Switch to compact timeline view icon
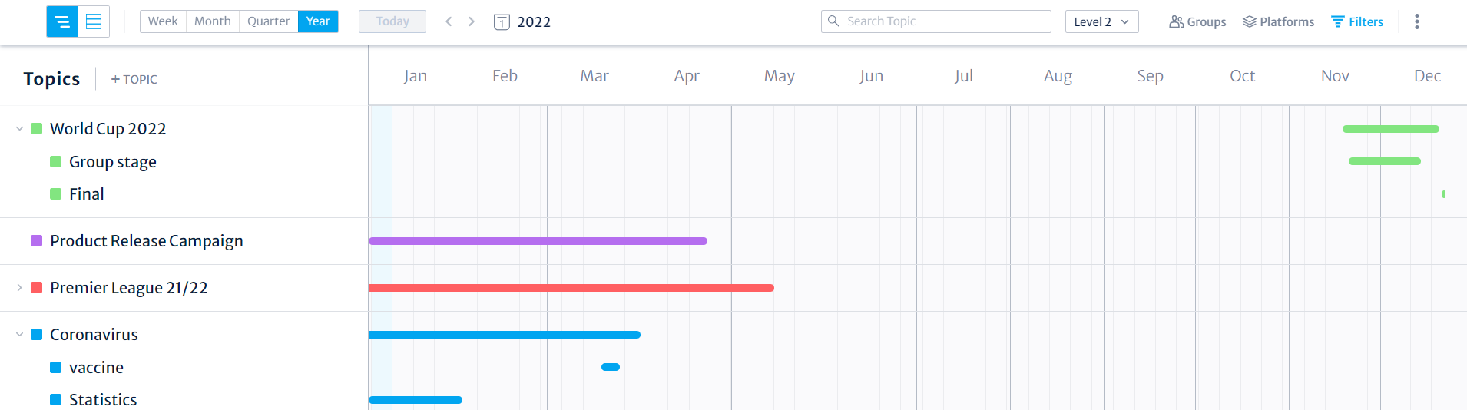The image size is (1467, 410). tap(62, 21)
